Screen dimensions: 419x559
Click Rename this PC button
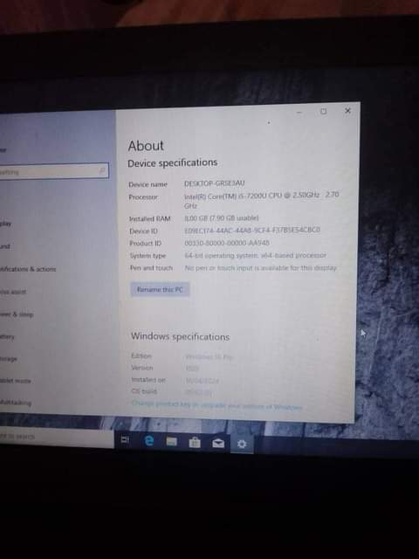click(x=160, y=289)
